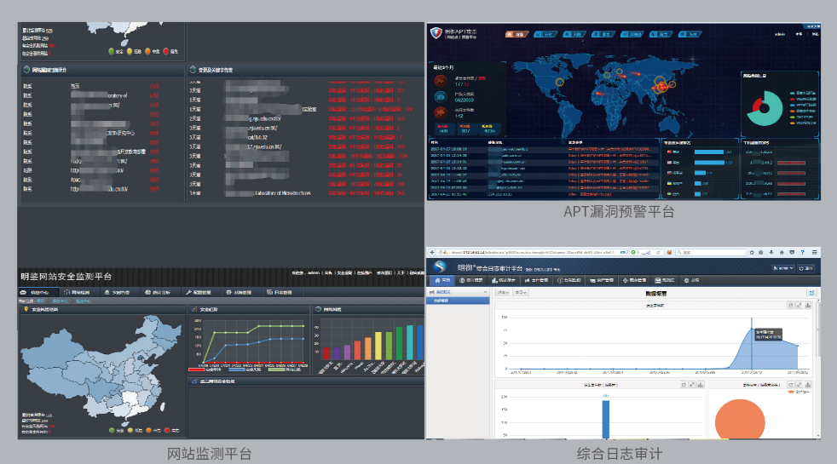Screen dimensions: 837x464
Task: Click export icon right of 数据概要 title
Action: point(811,293)
